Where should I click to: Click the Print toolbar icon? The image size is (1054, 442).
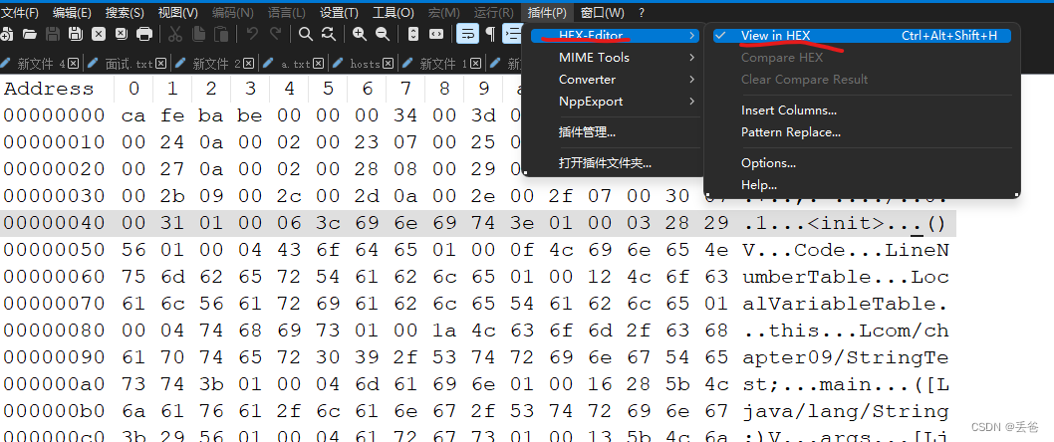click(143, 34)
